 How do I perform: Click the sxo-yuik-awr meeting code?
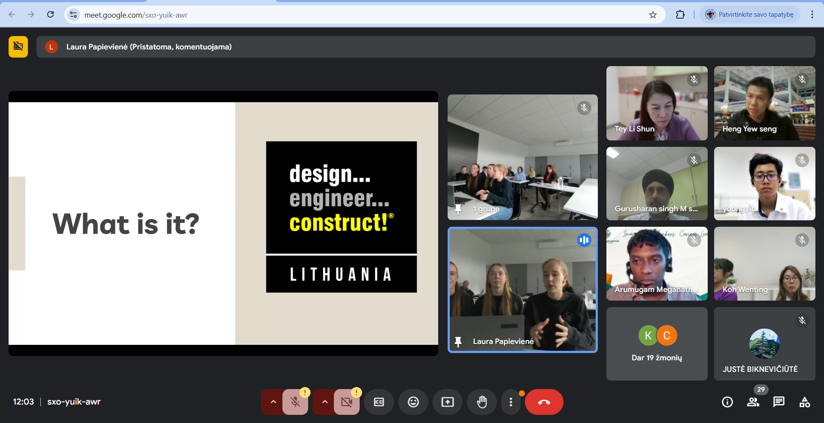(x=74, y=402)
